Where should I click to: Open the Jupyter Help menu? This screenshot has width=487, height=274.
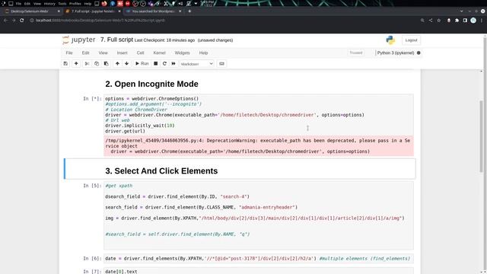point(203,53)
